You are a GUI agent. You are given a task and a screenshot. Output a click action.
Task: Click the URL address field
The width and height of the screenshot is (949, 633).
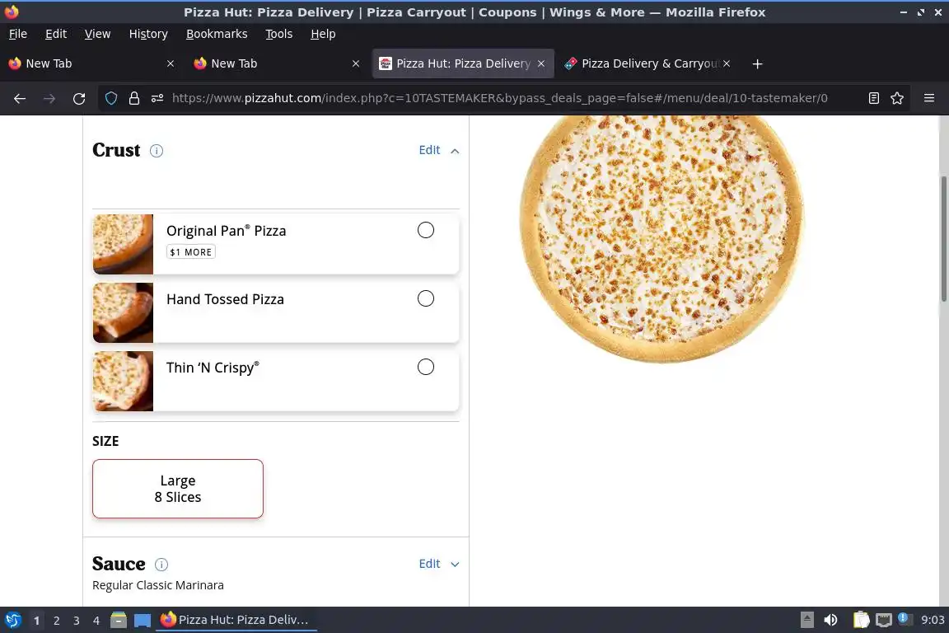499,98
